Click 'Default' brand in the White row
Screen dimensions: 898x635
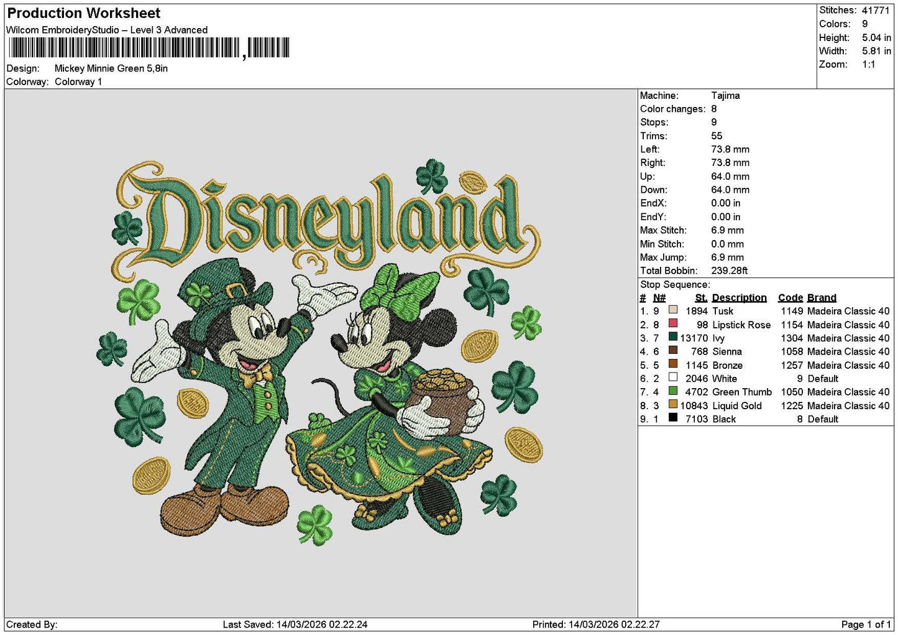point(823,378)
